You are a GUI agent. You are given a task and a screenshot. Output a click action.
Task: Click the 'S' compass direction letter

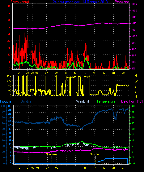coord(135,86)
